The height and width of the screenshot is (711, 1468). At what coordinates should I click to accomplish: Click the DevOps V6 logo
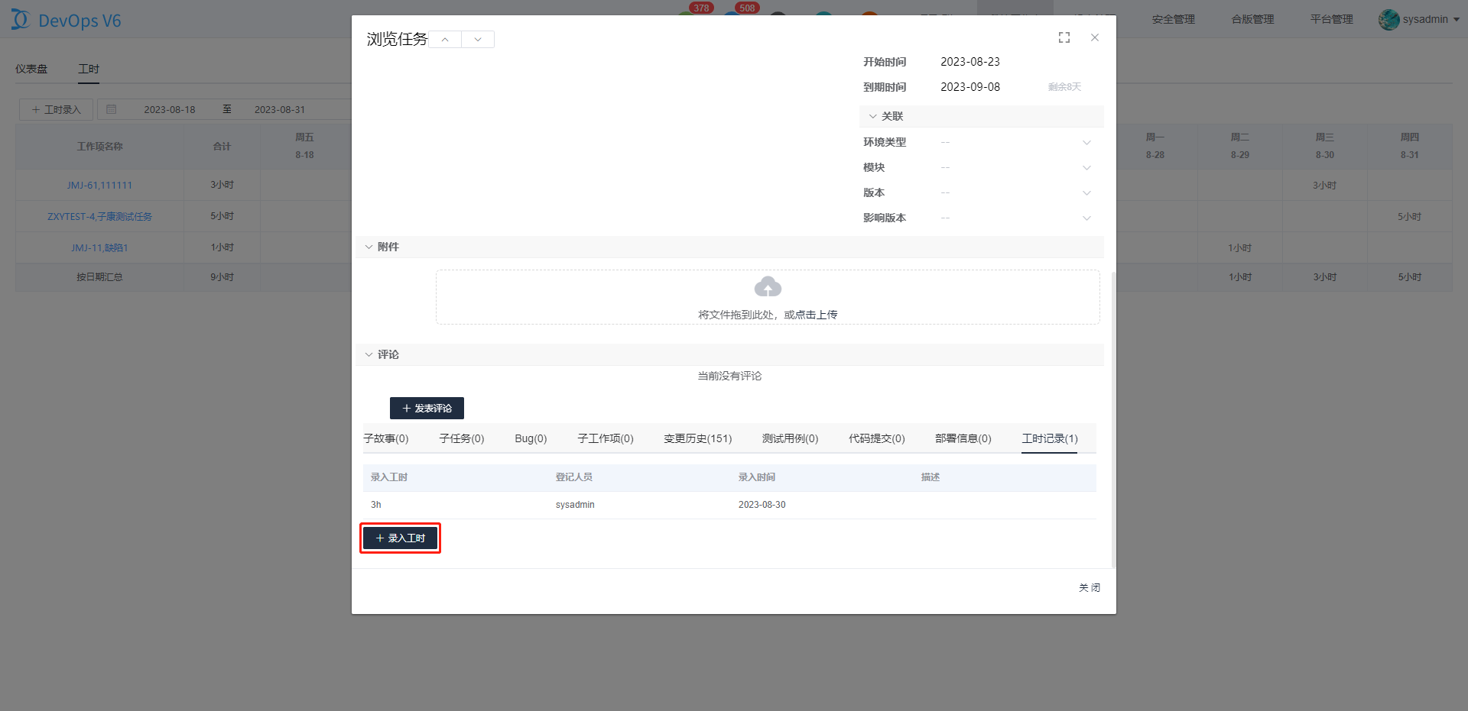pos(67,21)
